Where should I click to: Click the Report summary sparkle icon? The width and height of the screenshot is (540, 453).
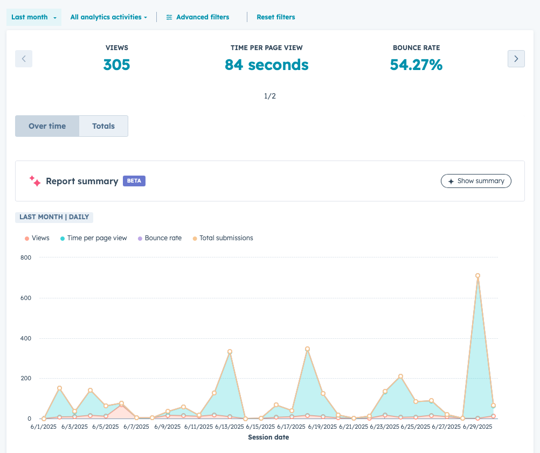tap(35, 181)
